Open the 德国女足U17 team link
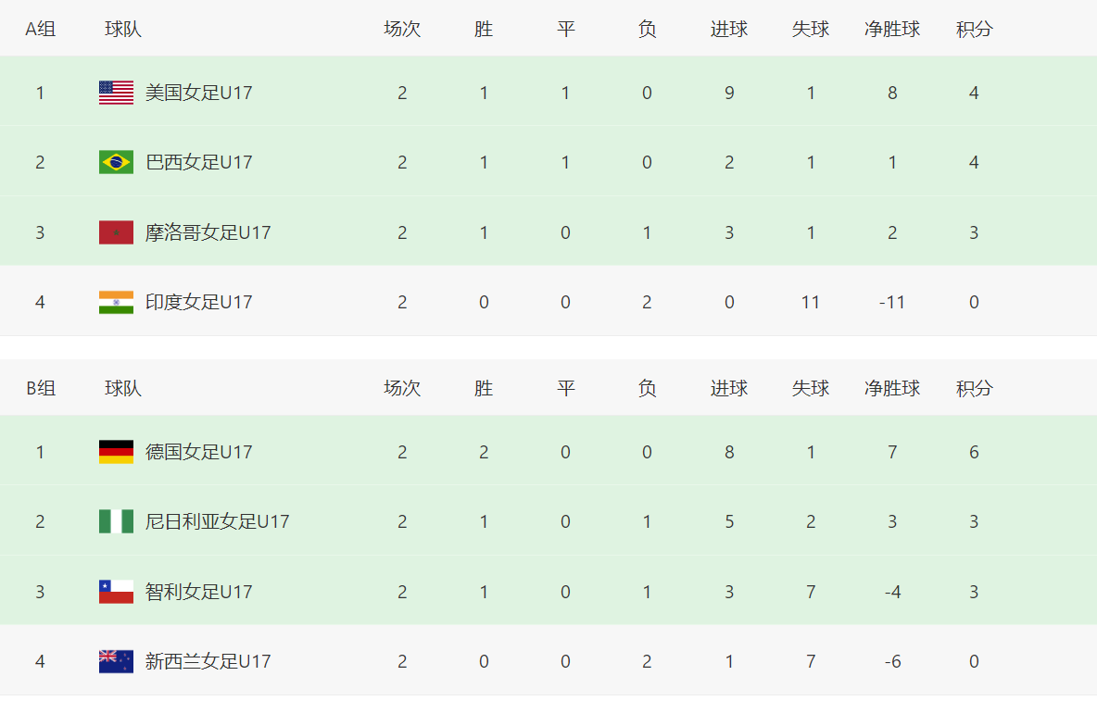 198,452
